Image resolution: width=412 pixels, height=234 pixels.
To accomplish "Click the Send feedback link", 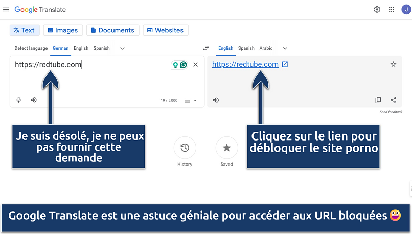I will coord(391,112).
